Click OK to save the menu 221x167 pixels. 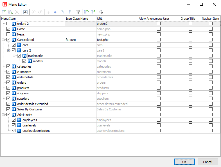coord(184,162)
